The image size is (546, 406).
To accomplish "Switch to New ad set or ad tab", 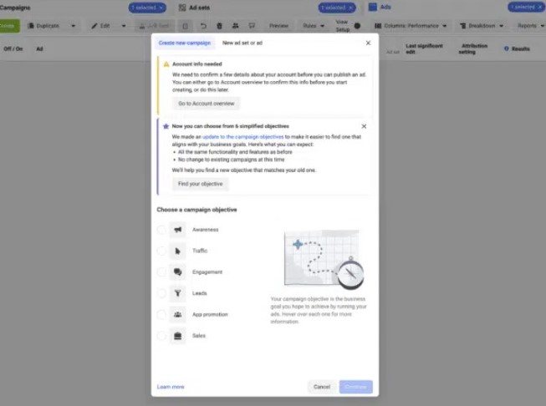I will pyautogui.click(x=242, y=43).
